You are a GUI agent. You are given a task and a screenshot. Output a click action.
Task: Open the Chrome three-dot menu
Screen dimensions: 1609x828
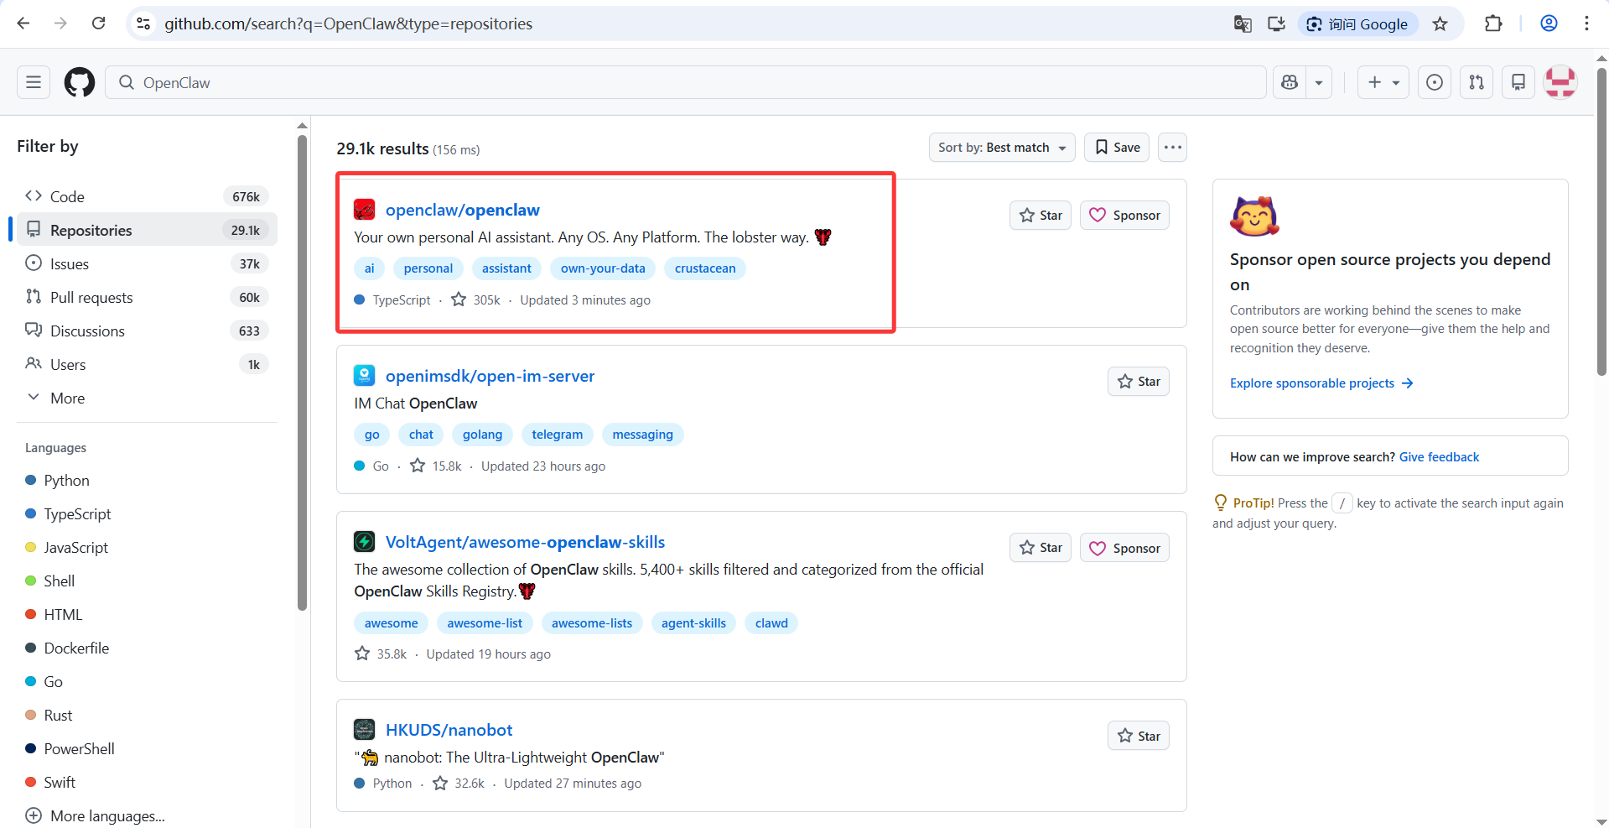click(1586, 23)
